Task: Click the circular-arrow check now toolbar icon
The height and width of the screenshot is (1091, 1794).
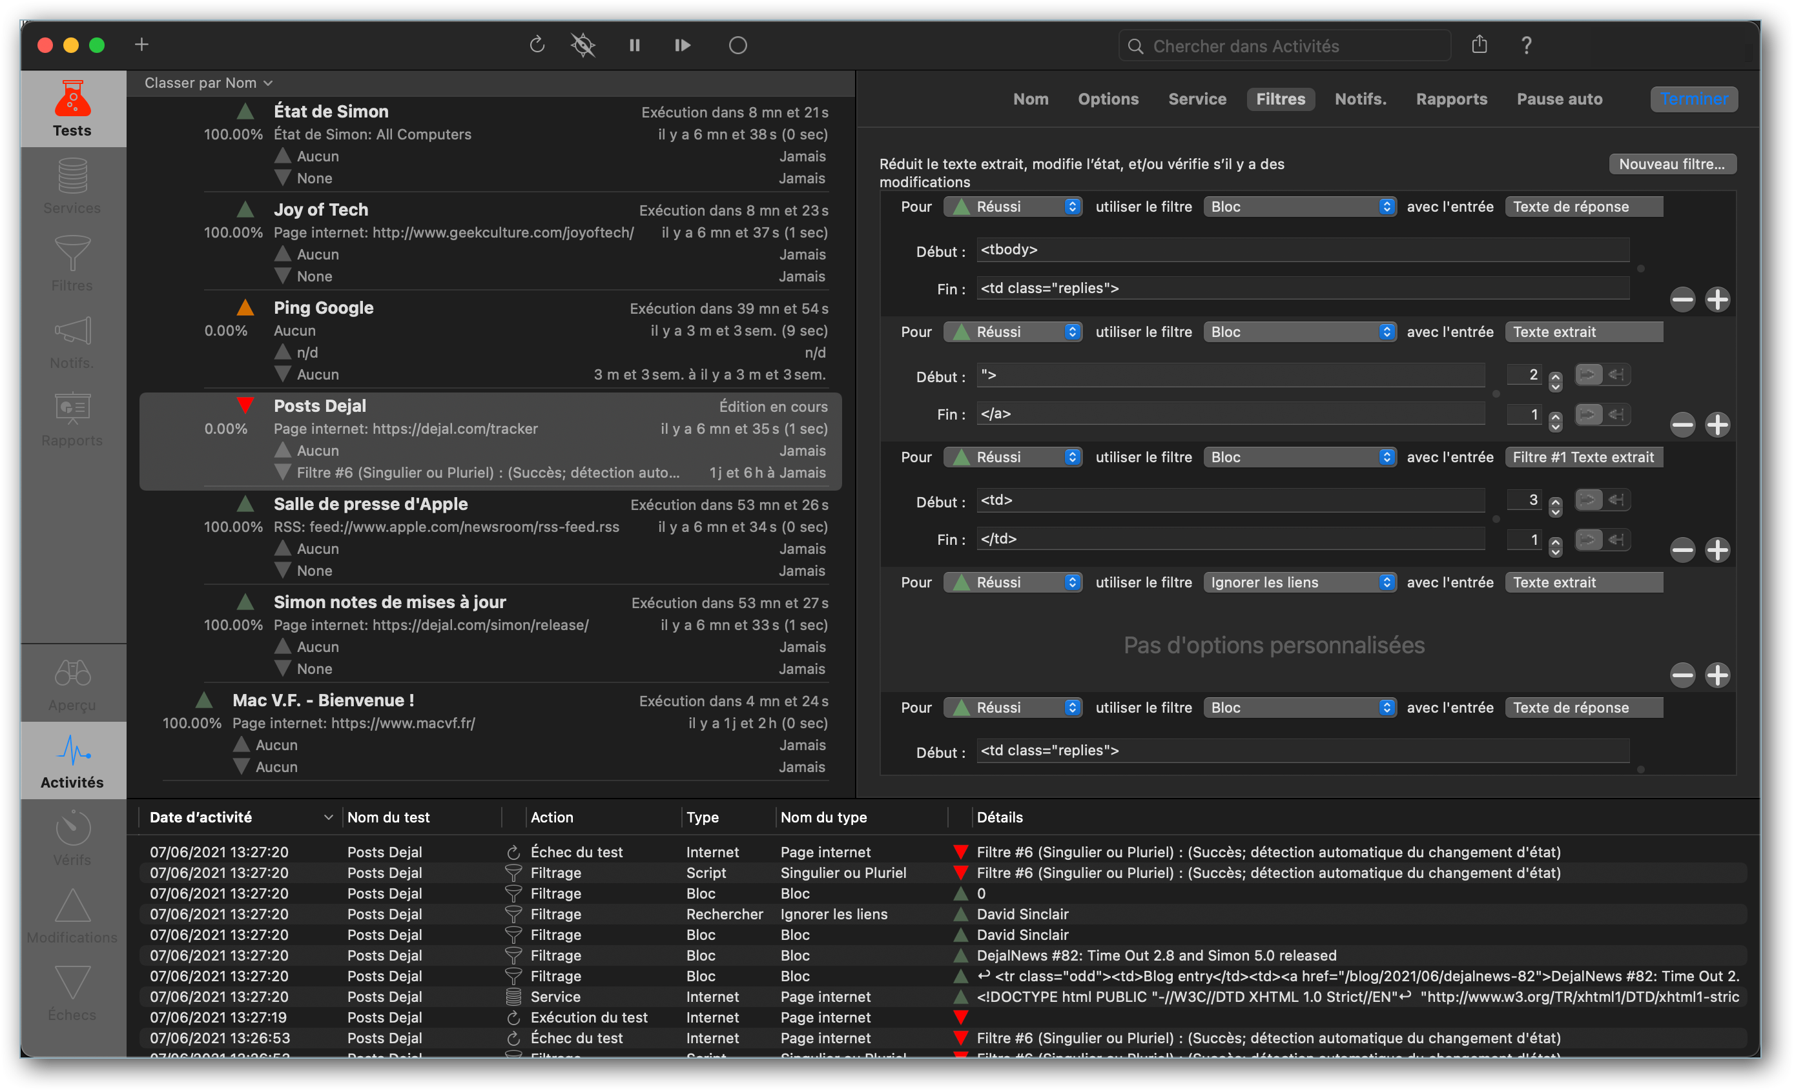Action: click(537, 45)
